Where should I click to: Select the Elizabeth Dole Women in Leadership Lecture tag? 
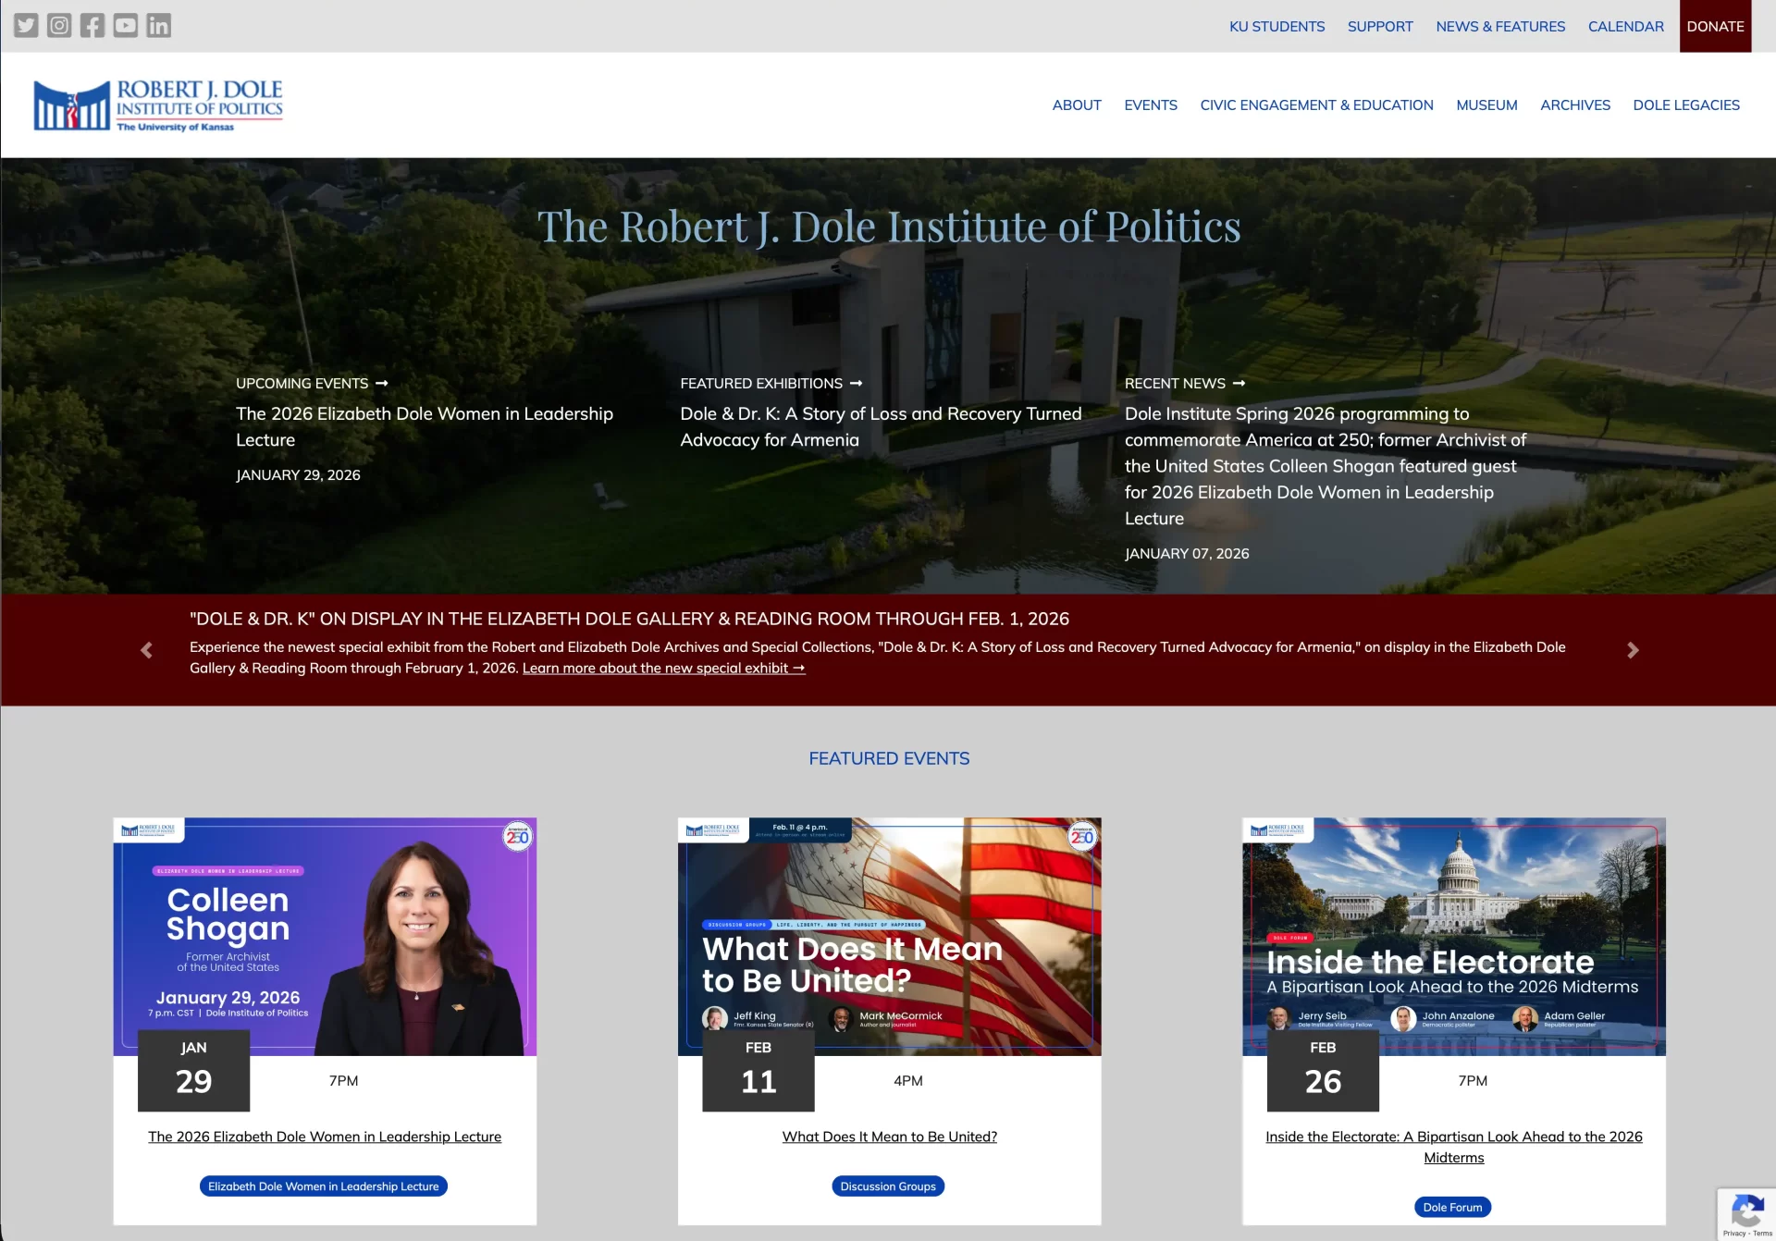click(x=323, y=1186)
